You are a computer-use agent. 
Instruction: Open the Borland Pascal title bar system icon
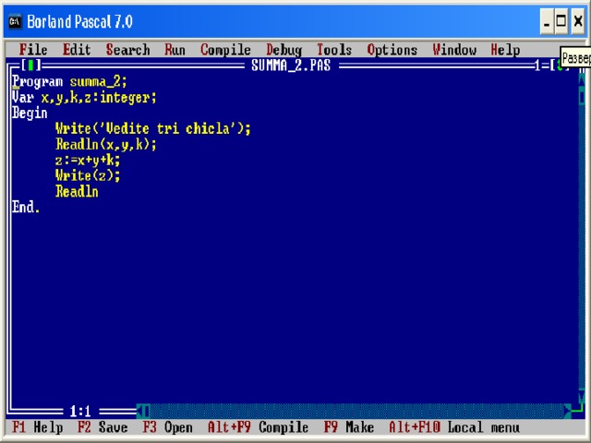click(x=14, y=20)
